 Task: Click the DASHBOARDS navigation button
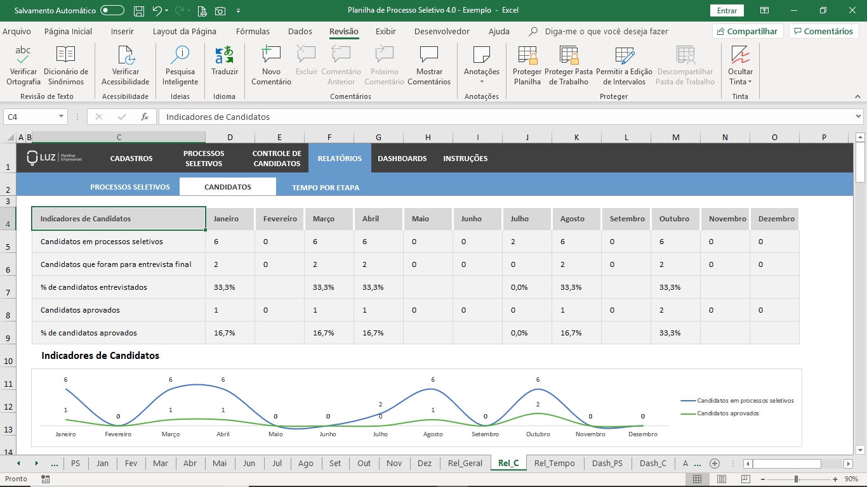click(402, 159)
